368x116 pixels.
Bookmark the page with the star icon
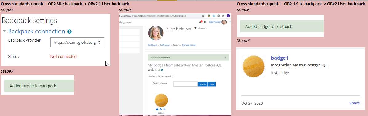coord(203,16)
